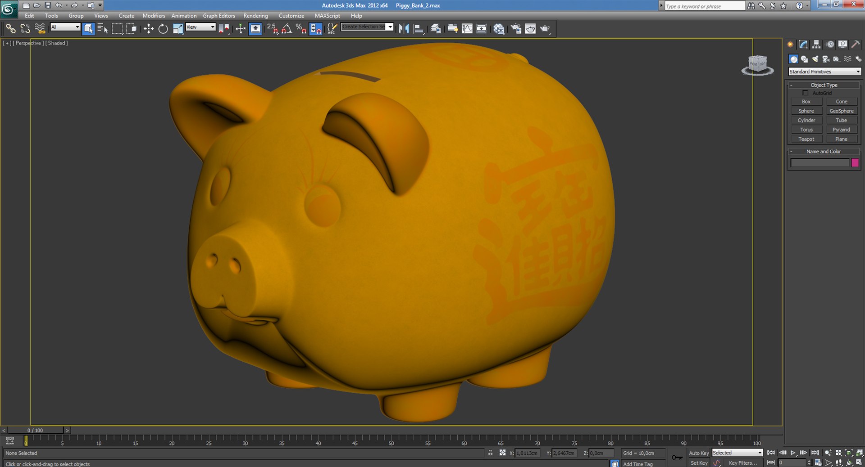Toggle Auto Key animation mode
The height and width of the screenshot is (467, 865).
click(x=698, y=453)
